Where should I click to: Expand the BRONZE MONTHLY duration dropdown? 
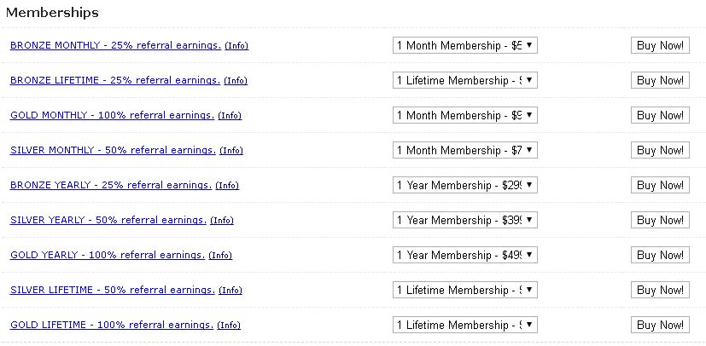pyautogui.click(x=465, y=45)
